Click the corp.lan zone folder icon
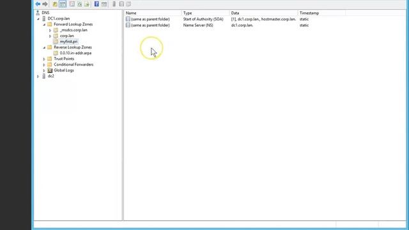The image size is (409, 230). 56,36
